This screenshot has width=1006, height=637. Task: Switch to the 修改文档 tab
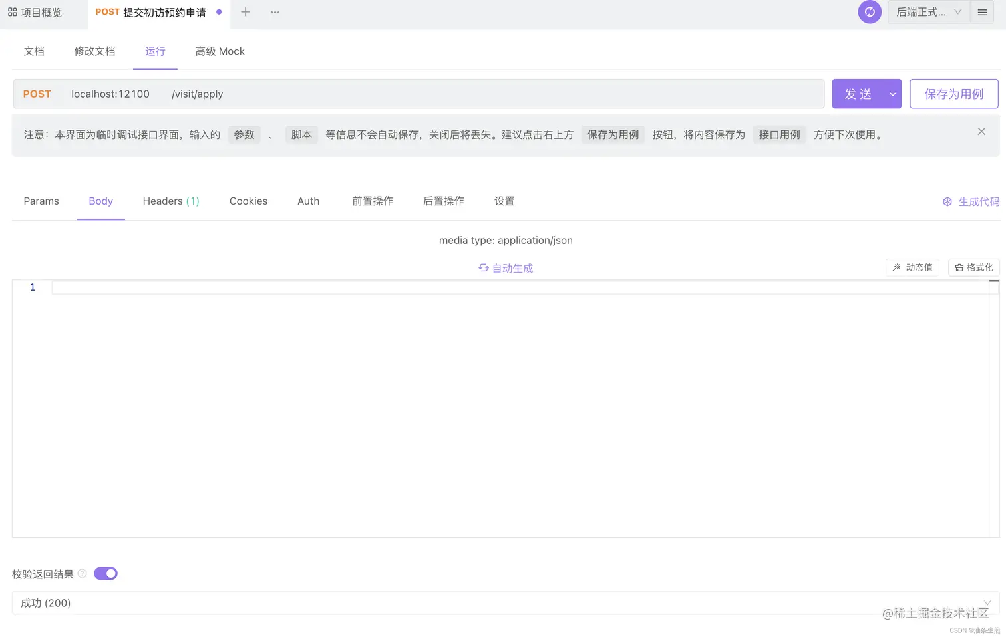pyautogui.click(x=94, y=51)
